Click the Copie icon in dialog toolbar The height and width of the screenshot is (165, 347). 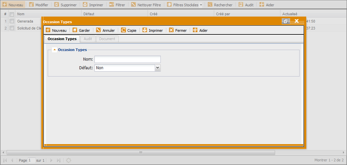click(123, 30)
